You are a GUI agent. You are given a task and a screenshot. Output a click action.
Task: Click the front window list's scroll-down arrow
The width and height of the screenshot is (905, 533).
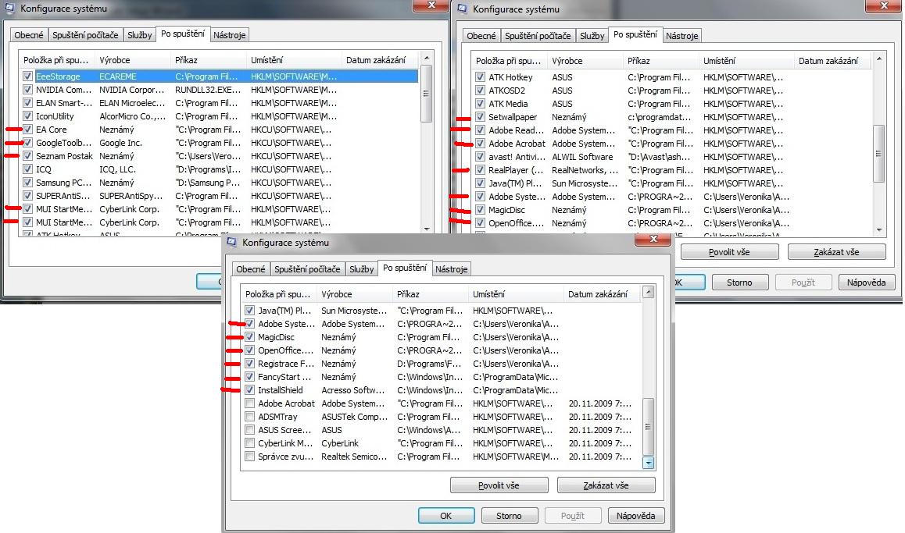click(x=648, y=463)
